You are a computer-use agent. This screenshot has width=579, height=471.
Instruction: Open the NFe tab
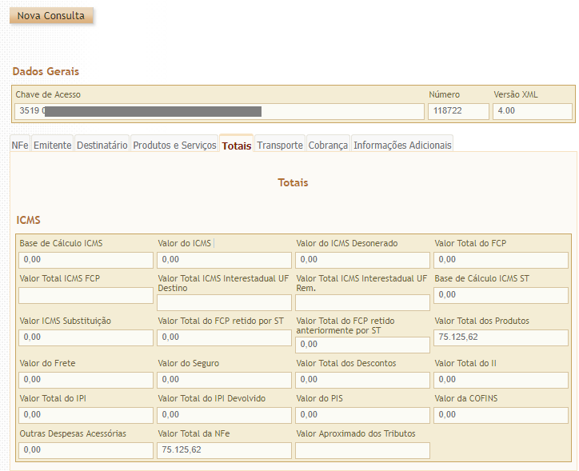(20, 146)
